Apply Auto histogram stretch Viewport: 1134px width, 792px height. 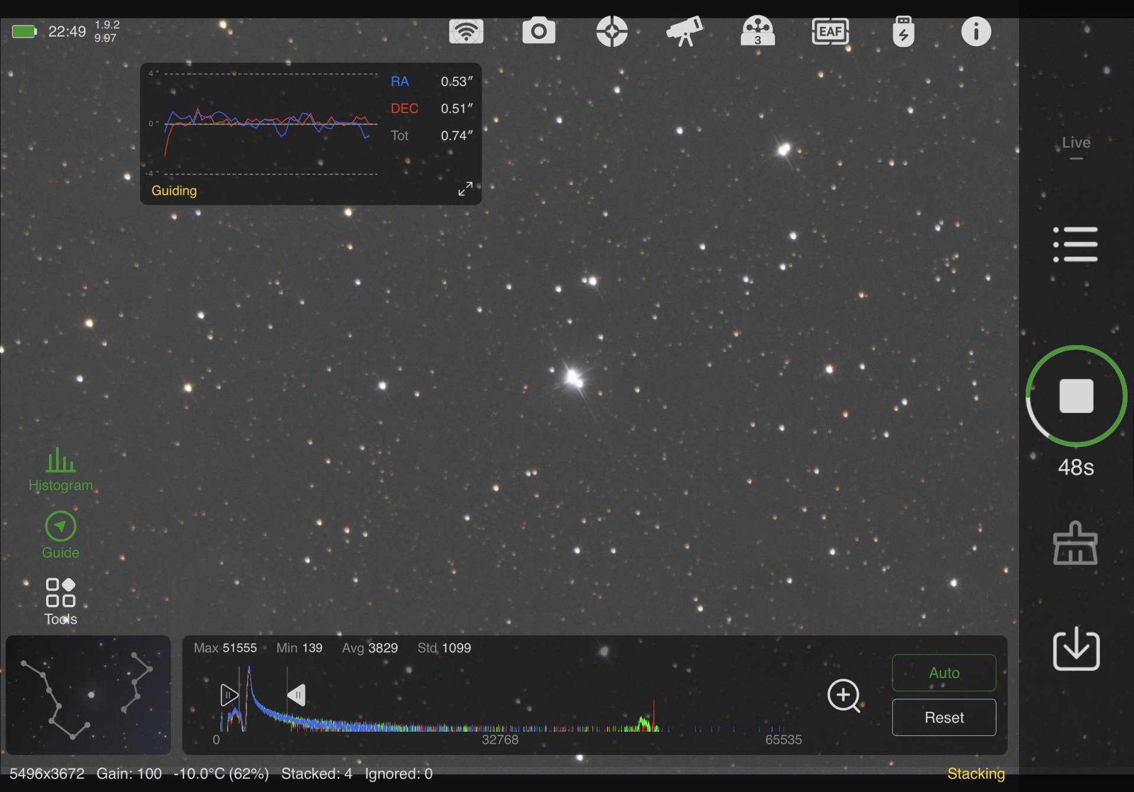point(944,673)
